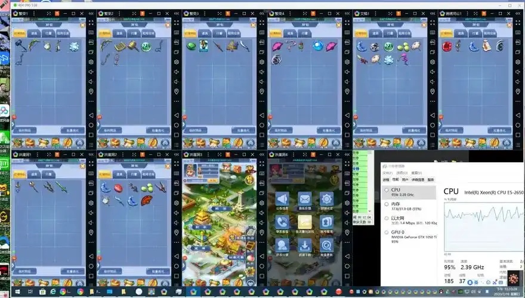Close the bag panel in 繁荣1
Screen dimensions: 525x298
pyautogui.click(x=82, y=25)
